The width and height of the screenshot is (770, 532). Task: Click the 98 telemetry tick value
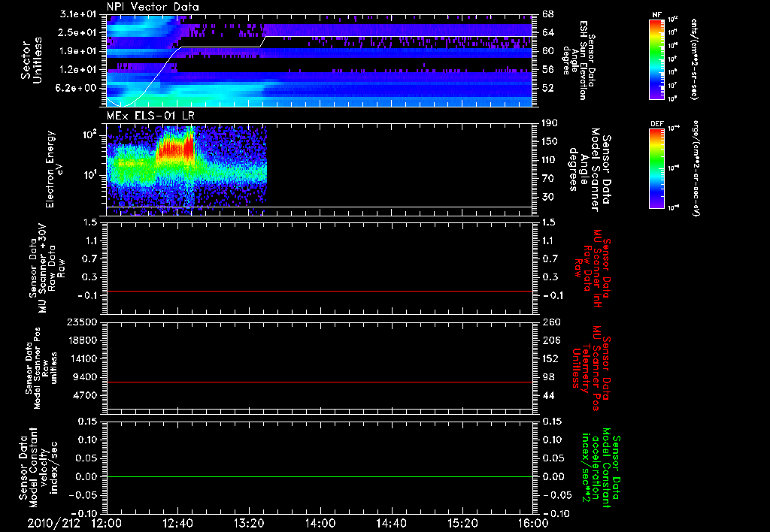(548, 377)
